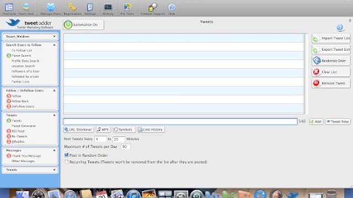
Task: Click the Link History button
Action: pyautogui.click(x=151, y=130)
